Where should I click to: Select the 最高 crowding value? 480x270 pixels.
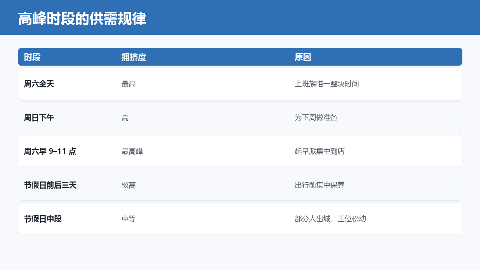point(129,84)
